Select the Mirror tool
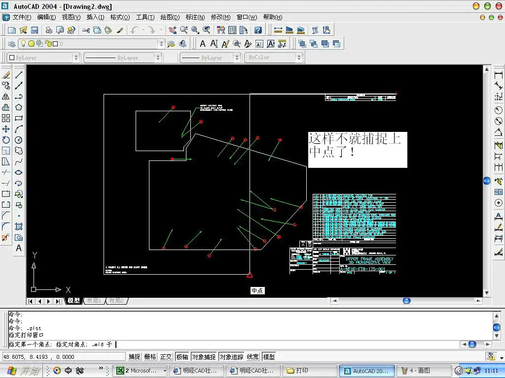The image size is (505, 378). [x=6, y=96]
